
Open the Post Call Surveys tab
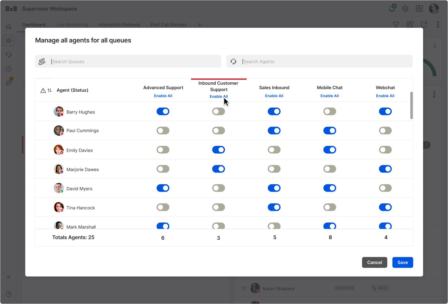tap(168, 25)
